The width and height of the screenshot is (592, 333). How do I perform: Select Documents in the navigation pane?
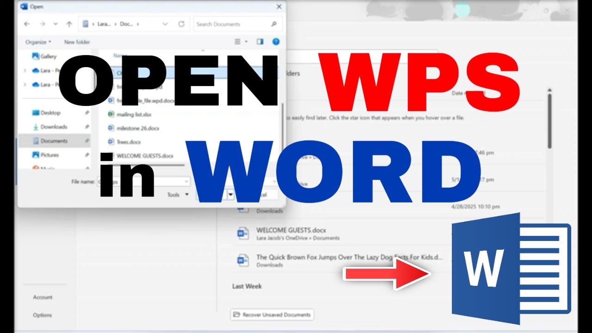coord(54,141)
